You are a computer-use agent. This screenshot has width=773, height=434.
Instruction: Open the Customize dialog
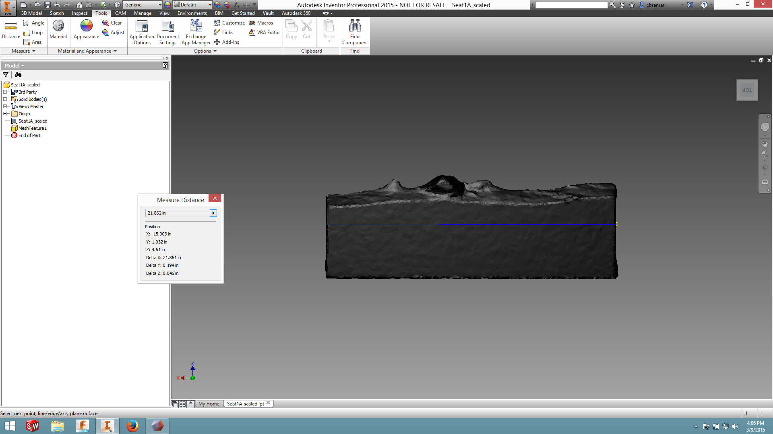coord(229,23)
